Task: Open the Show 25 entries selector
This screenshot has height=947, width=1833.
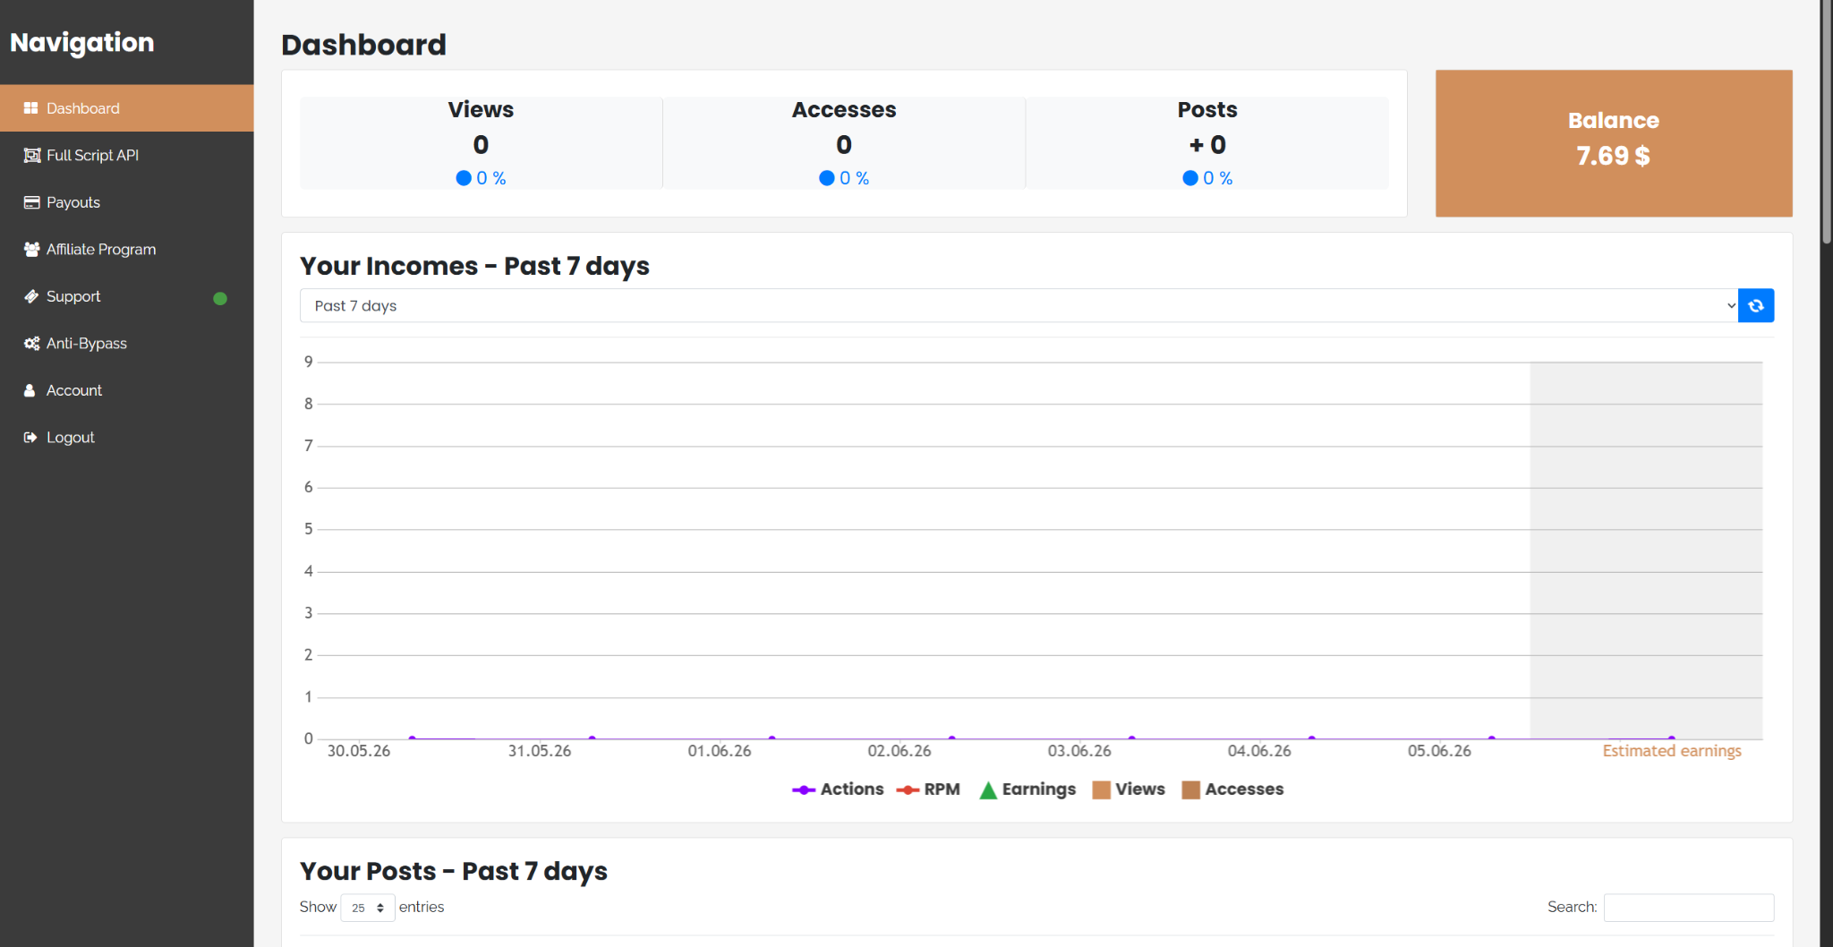Action: click(368, 908)
